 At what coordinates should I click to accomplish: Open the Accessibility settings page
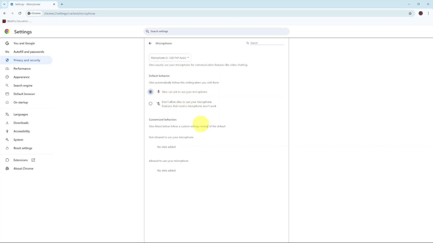tap(22, 131)
